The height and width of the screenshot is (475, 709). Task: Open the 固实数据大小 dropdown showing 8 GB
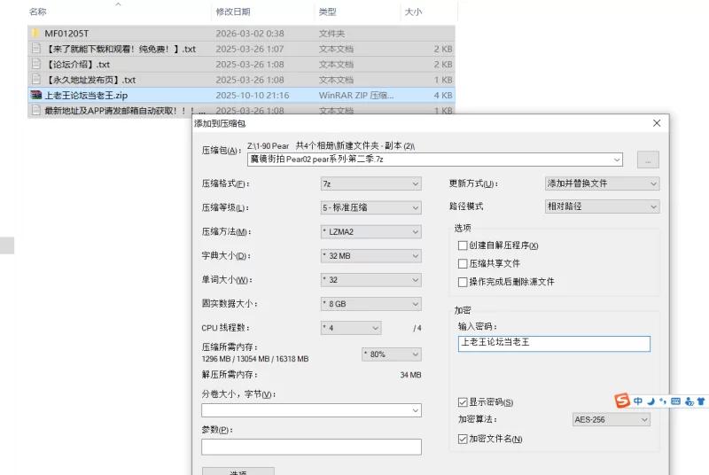pos(370,304)
